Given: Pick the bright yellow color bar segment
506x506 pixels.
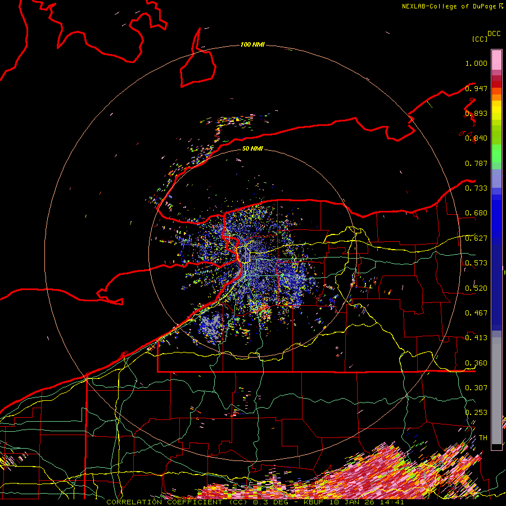Looking at the screenshot, I should click(496, 110).
